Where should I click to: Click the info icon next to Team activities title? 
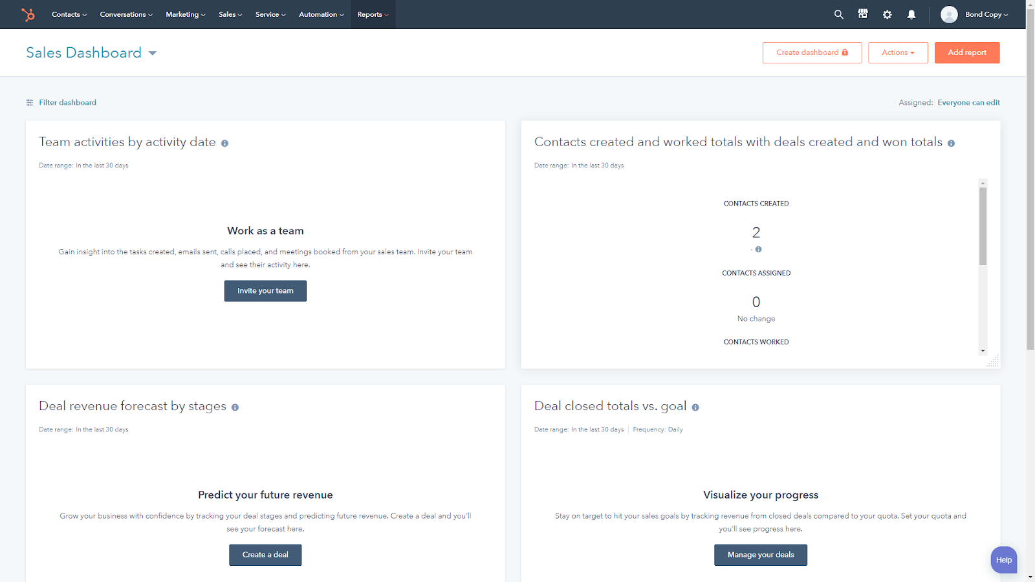tap(224, 143)
